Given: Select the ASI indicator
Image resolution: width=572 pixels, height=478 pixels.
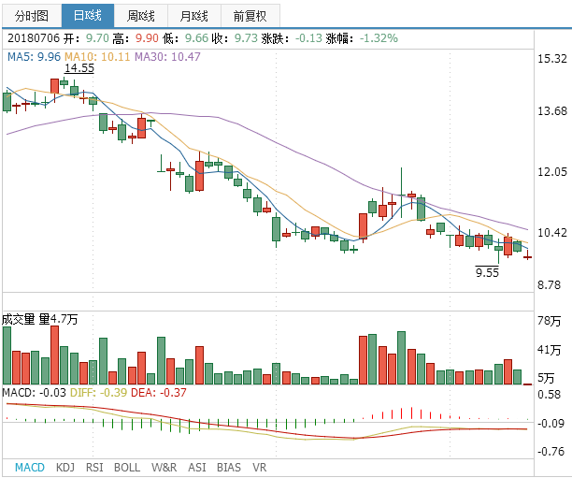Looking at the screenshot, I should pos(197,468).
